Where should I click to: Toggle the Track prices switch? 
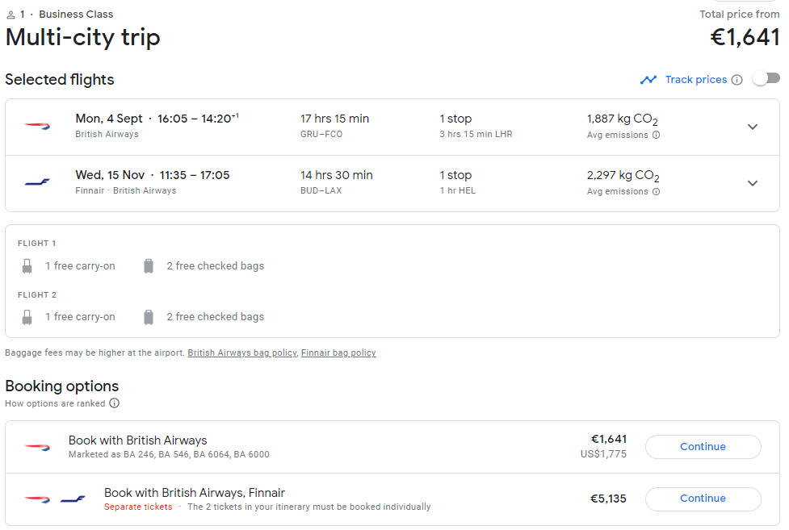coord(766,78)
